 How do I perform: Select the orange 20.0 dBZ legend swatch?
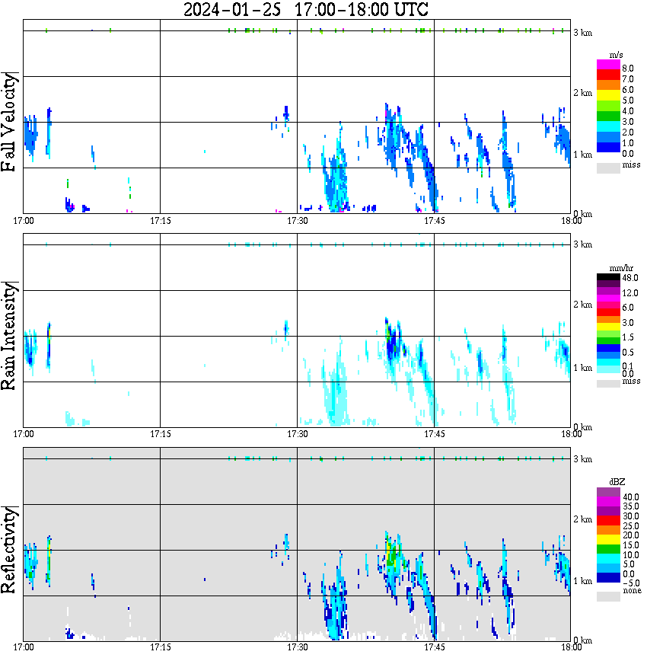(x=608, y=530)
